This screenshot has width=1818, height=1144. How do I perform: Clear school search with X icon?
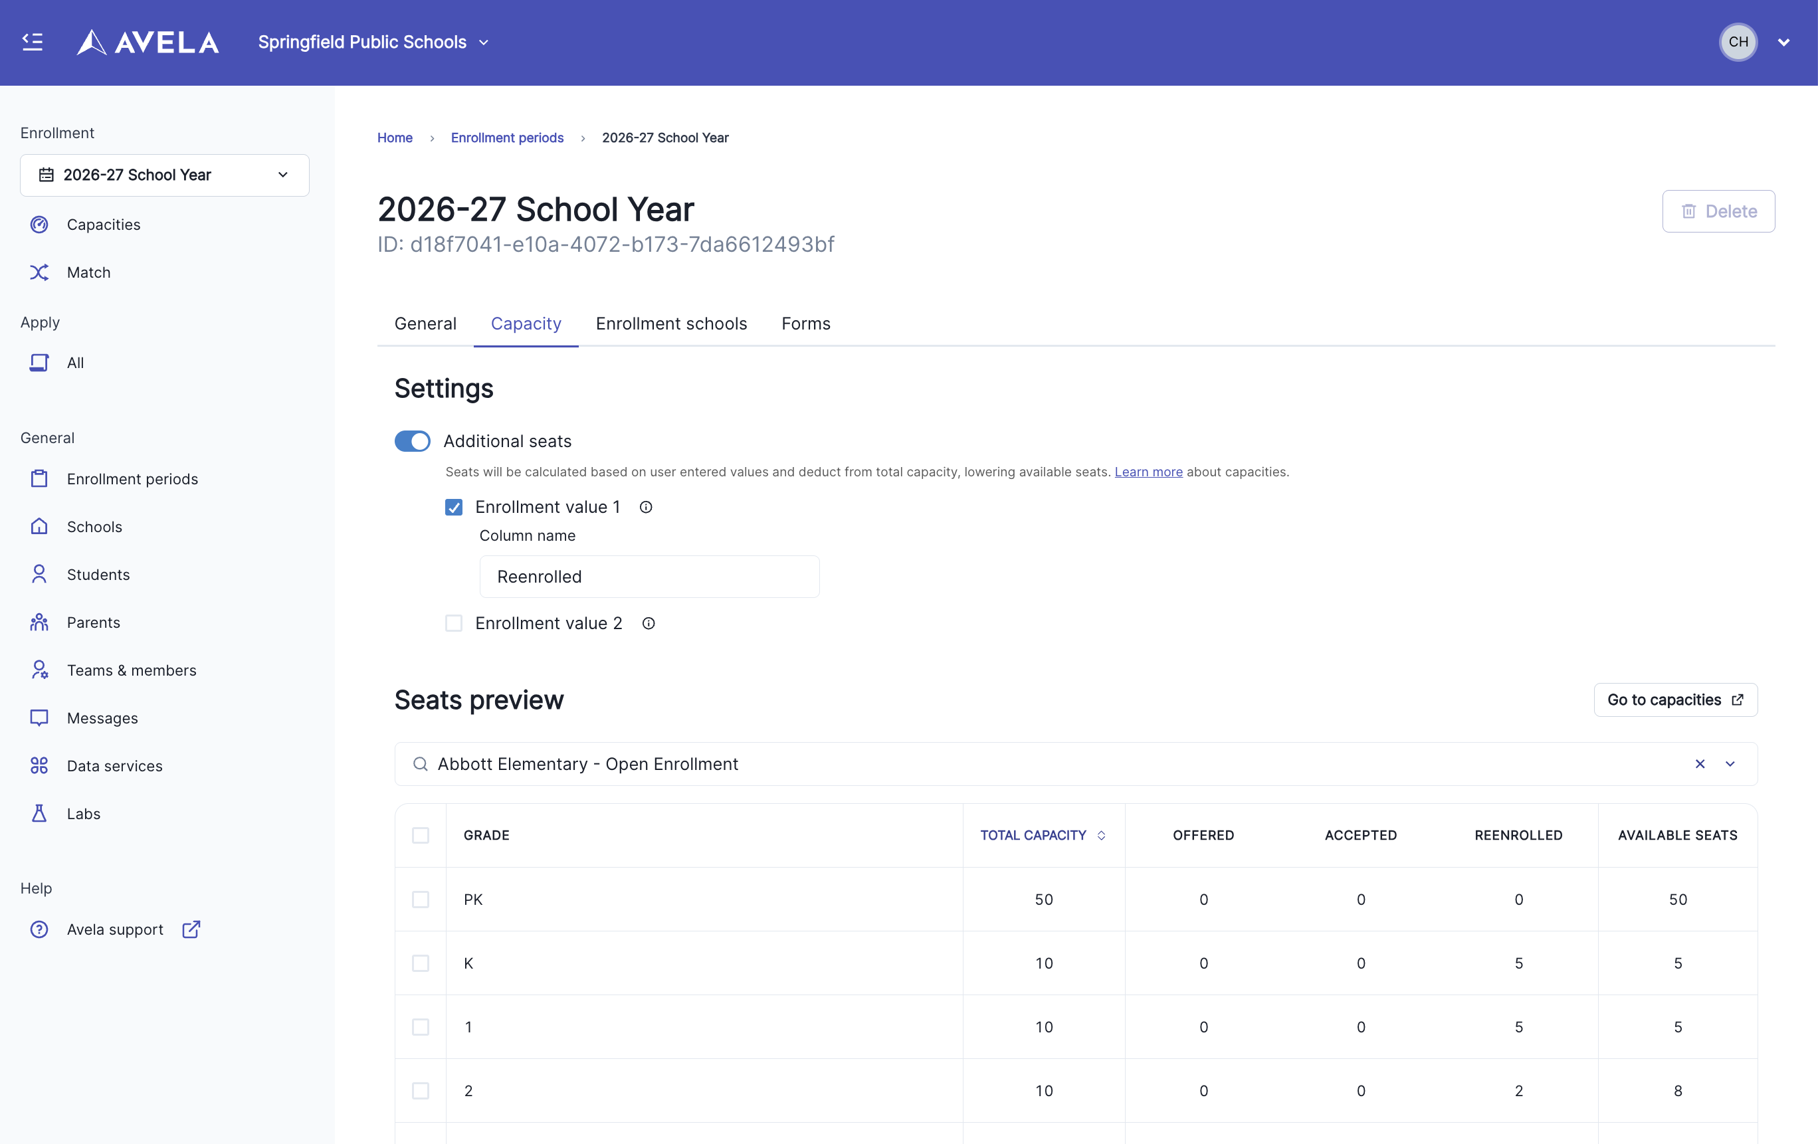pos(1700,764)
